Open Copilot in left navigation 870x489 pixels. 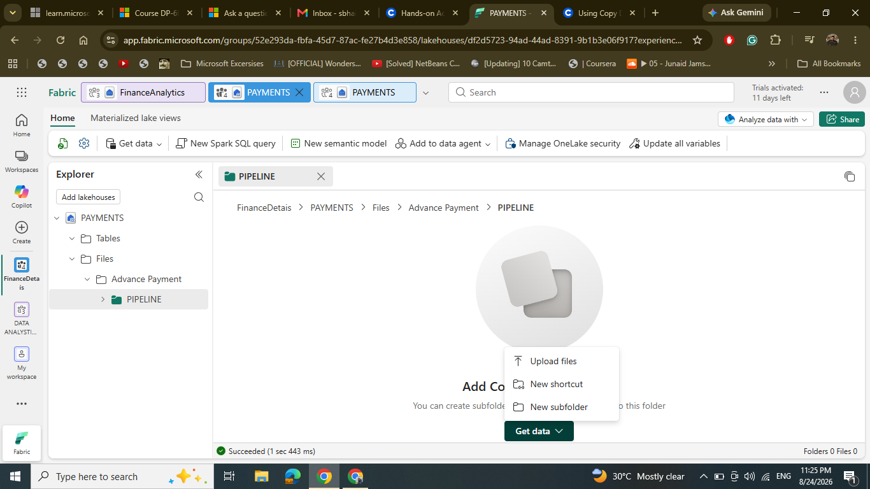click(22, 197)
